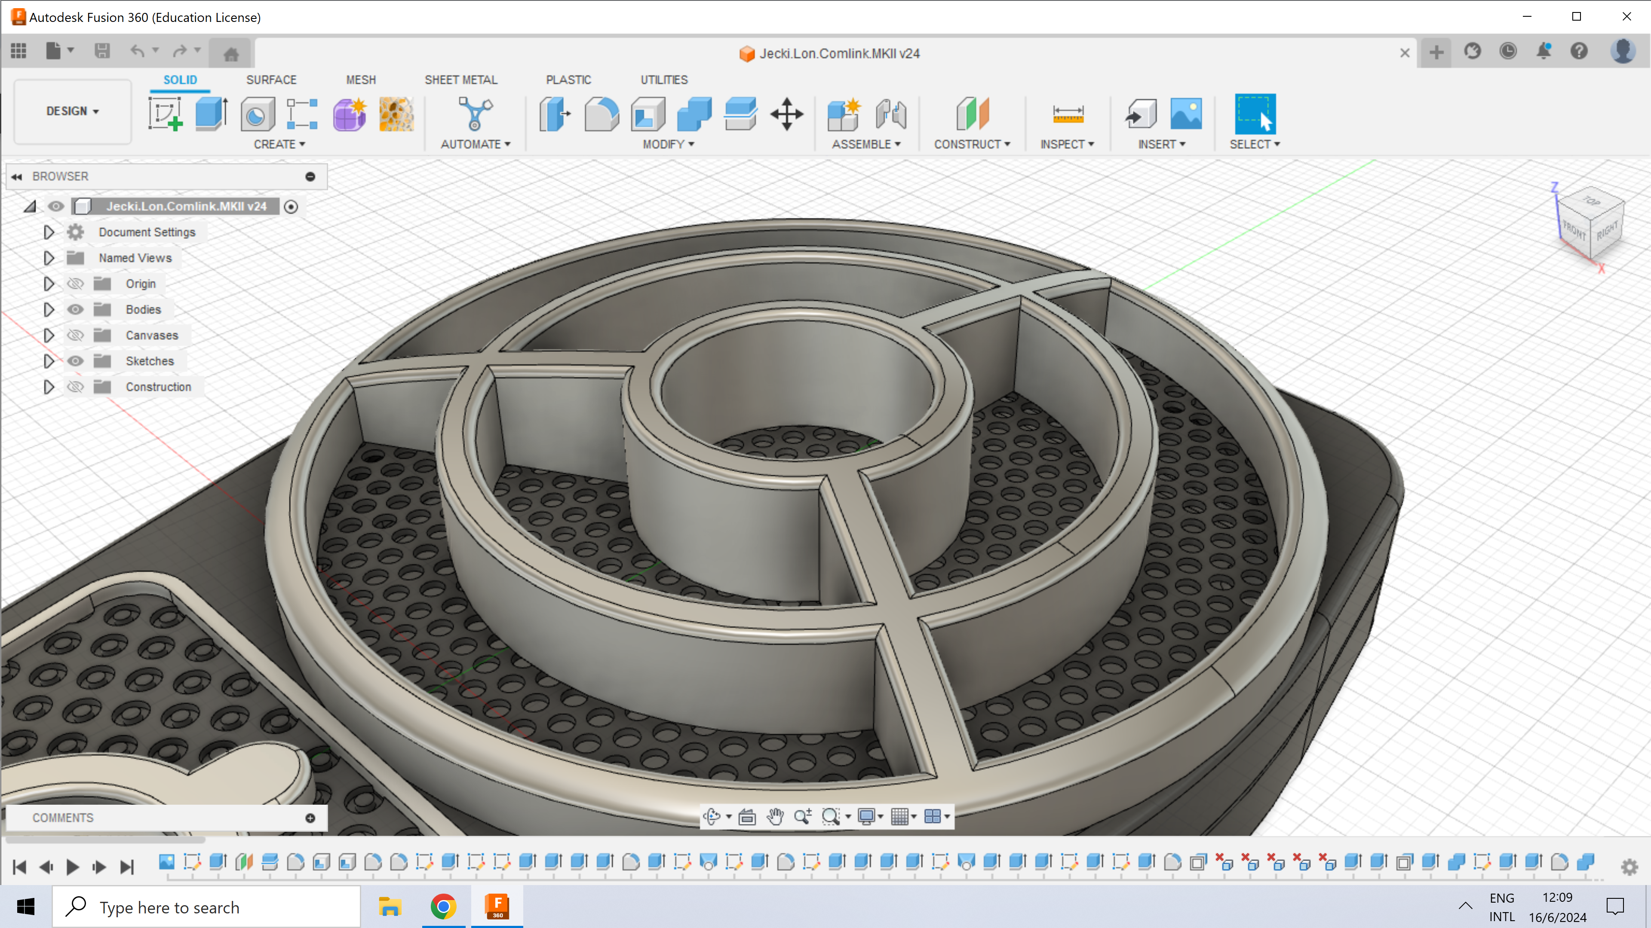Click the Insert Derive icon
Viewport: 1651px width, 928px height.
(1141, 113)
